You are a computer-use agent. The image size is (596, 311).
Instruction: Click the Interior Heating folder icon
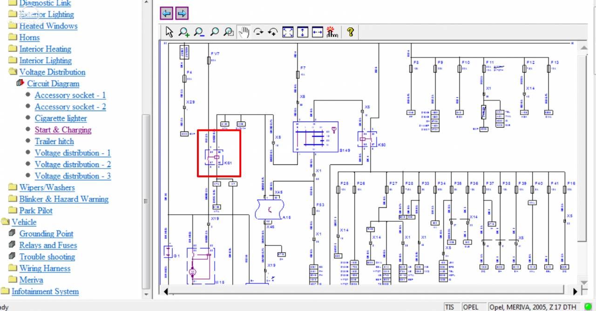click(x=13, y=49)
